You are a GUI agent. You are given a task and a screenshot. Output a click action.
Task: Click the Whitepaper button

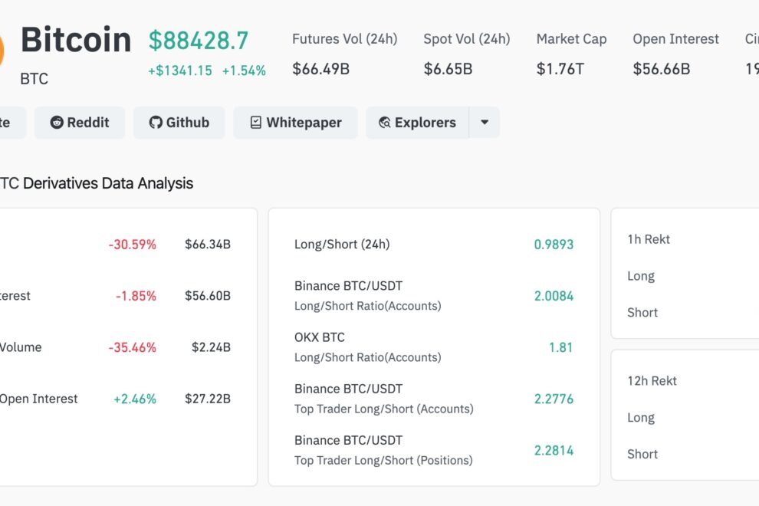pos(295,122)
